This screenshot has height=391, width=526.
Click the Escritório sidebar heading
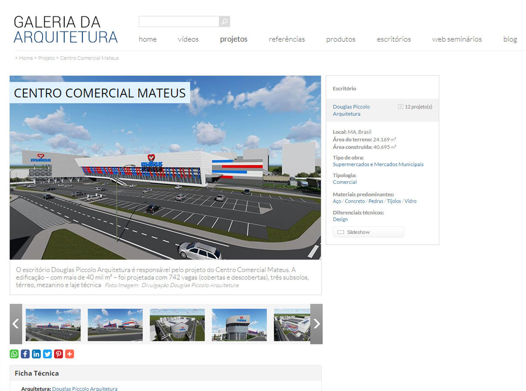tap(344, 89)
